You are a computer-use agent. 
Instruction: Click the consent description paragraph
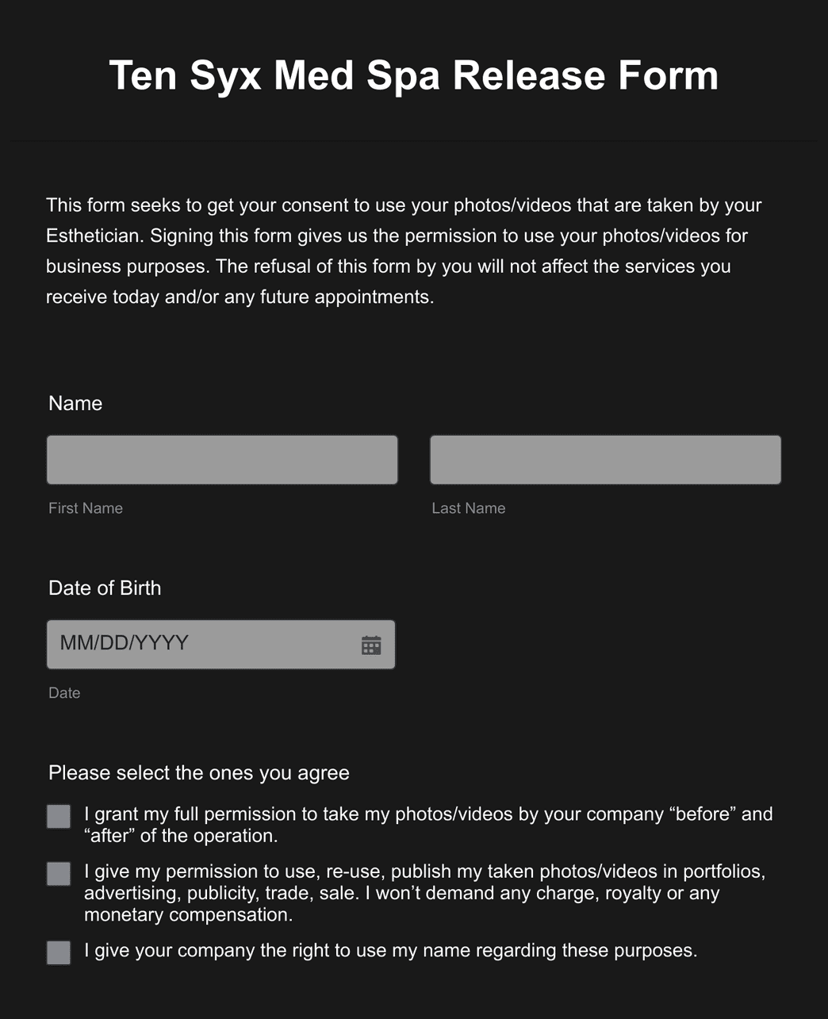[x=404, y=251]
